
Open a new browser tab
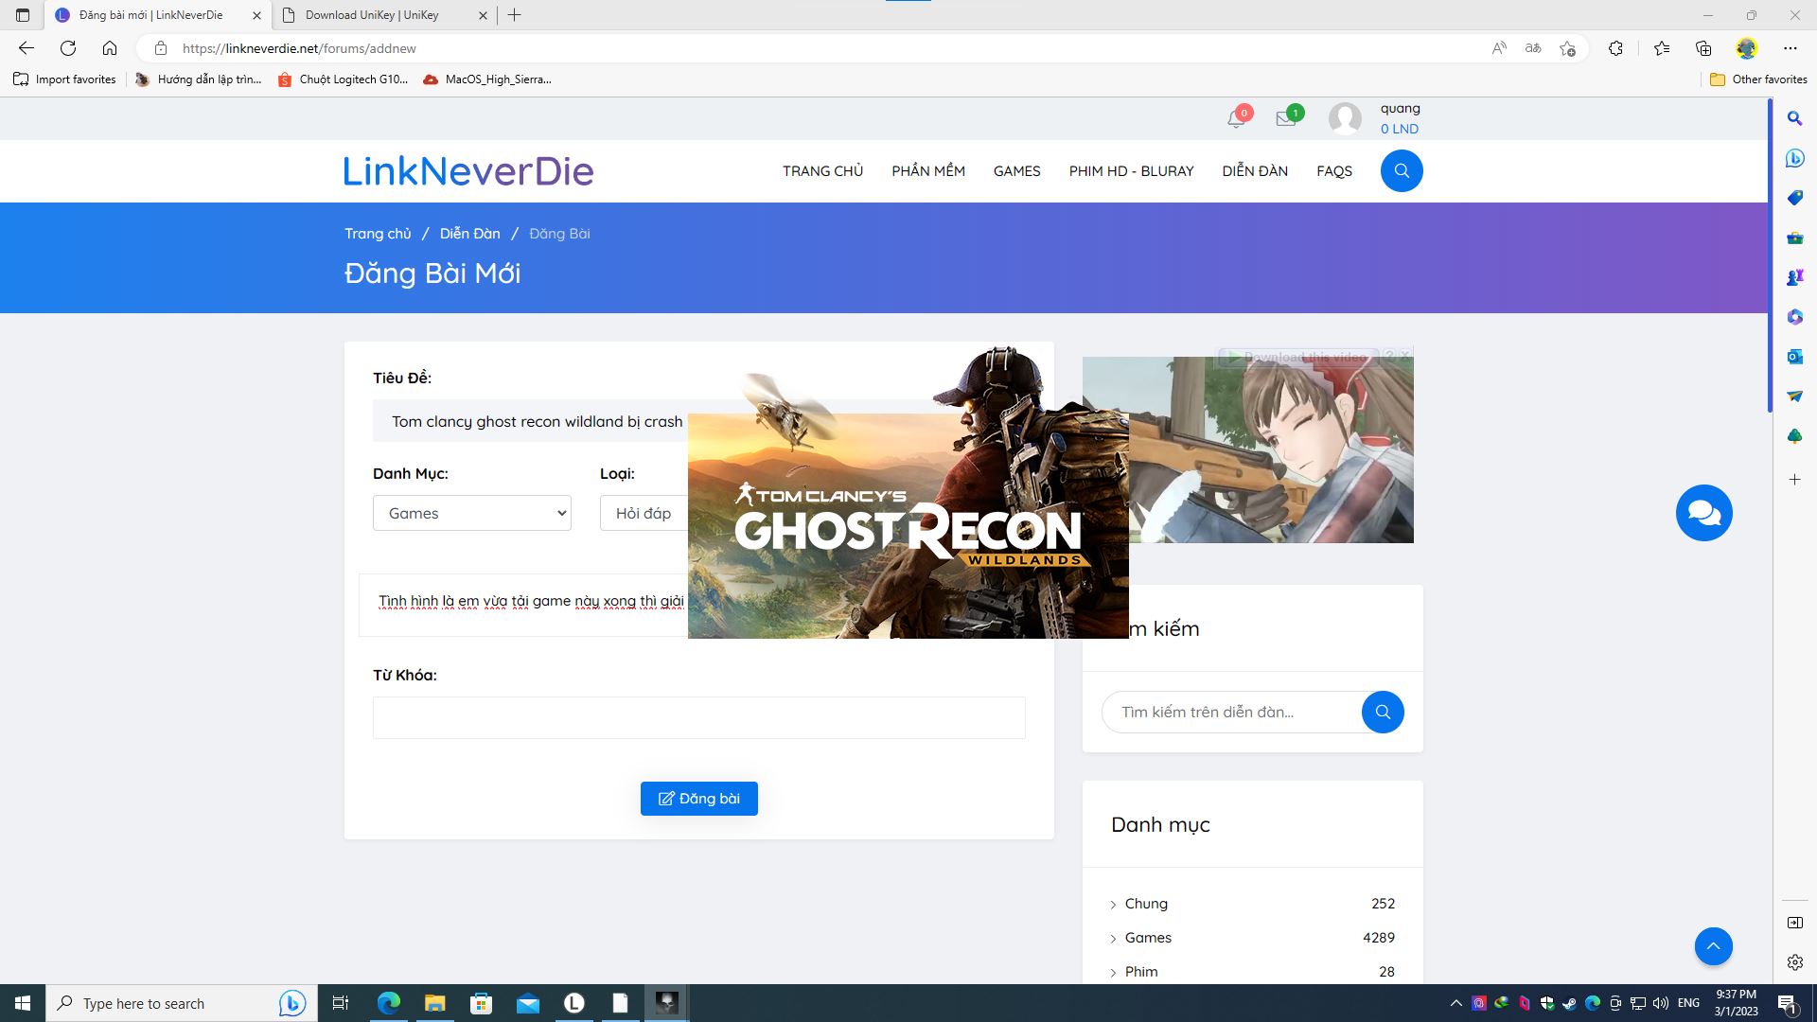click(x=515, y=15)
